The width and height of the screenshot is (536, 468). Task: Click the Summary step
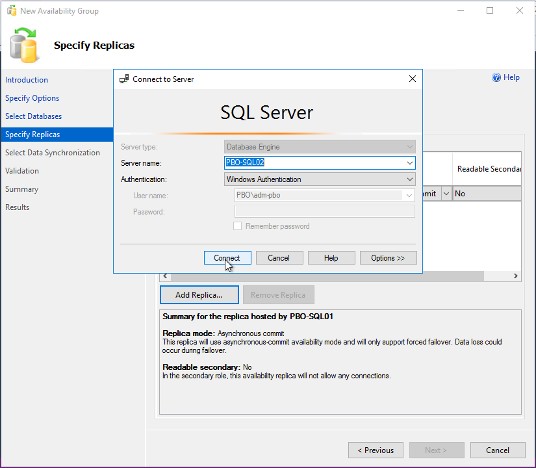tap(21, 189)
